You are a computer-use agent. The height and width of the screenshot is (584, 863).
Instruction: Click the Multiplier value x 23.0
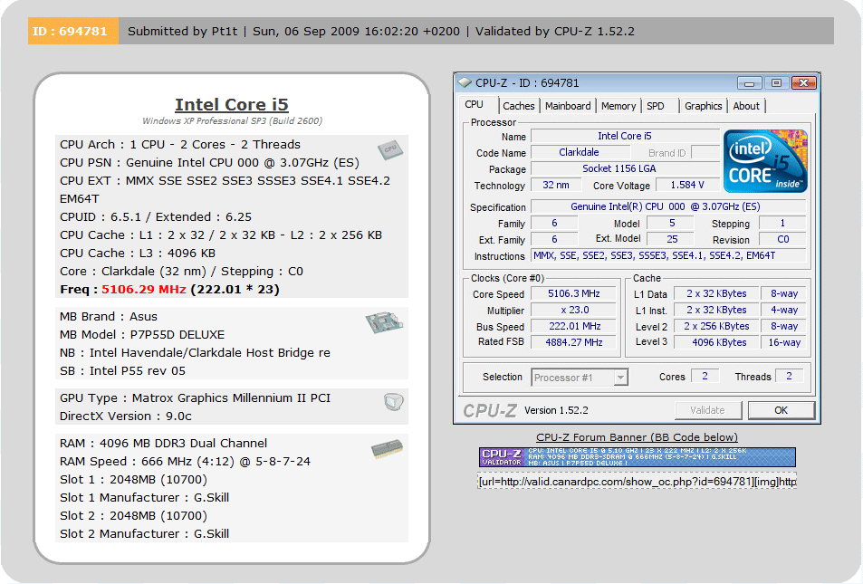point(573,310)
